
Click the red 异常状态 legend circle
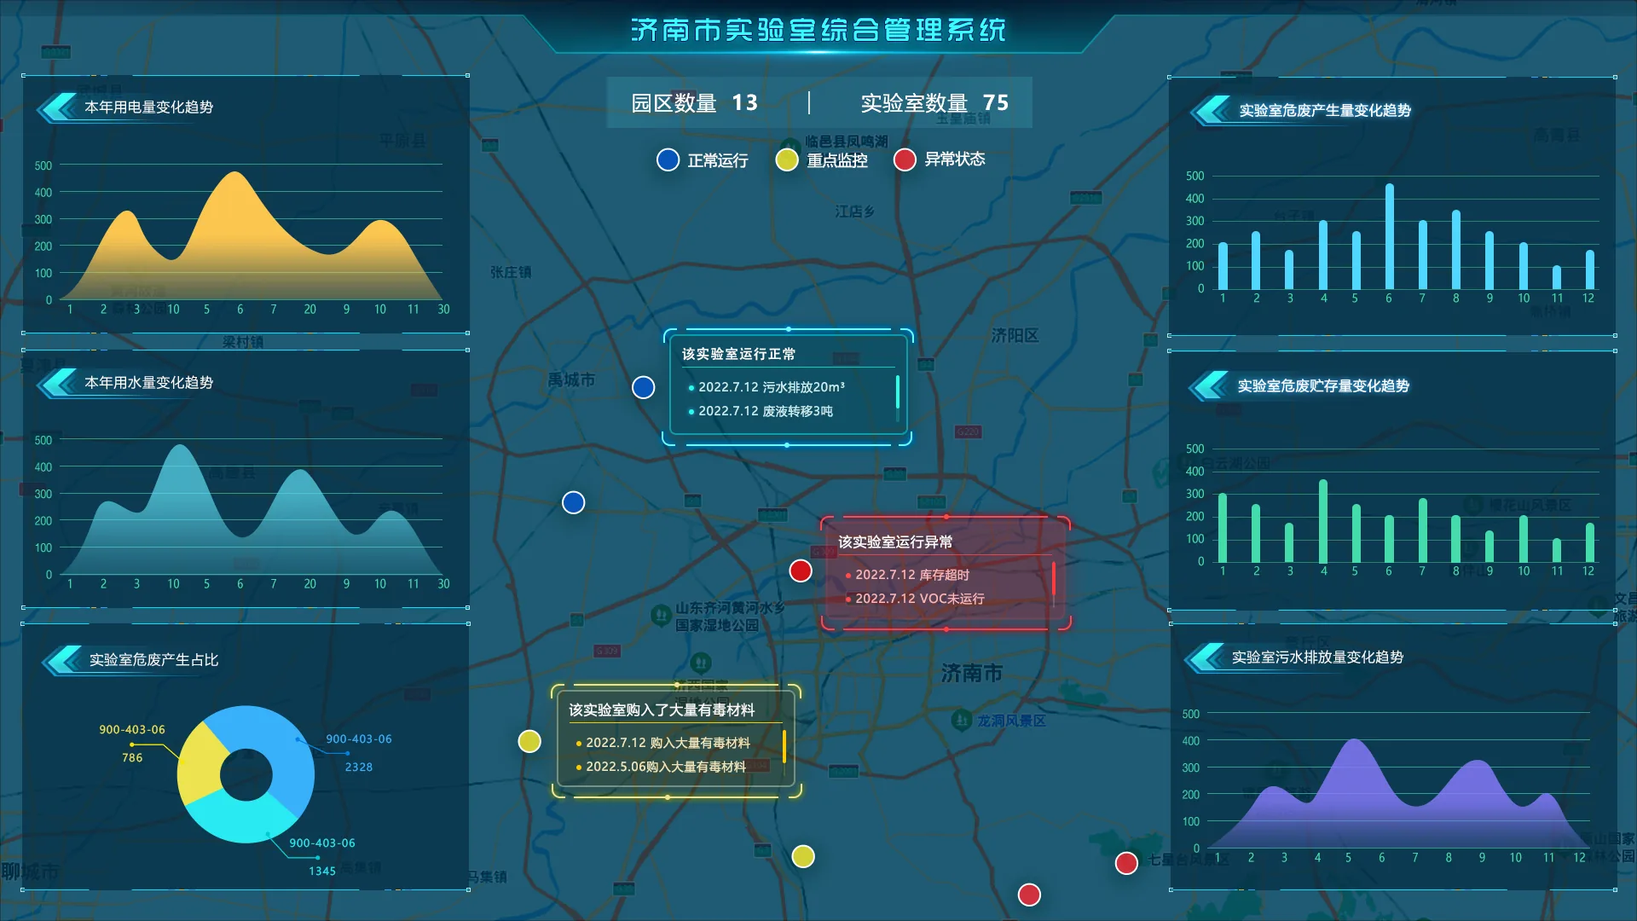(x=905, y=160)
